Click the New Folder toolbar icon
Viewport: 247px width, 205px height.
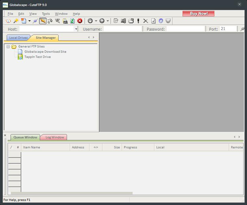click(131, 21)
